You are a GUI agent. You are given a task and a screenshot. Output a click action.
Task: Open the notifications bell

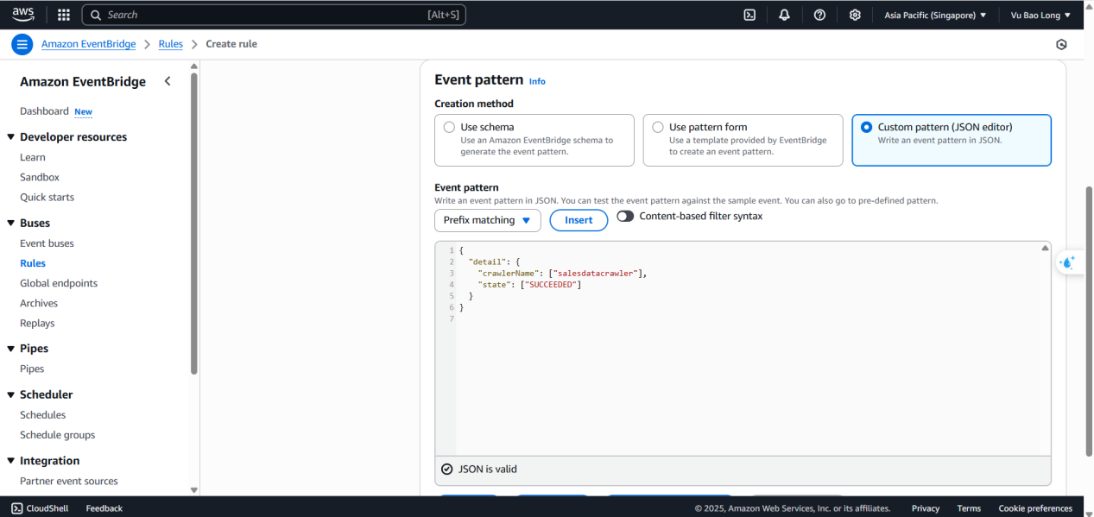pyautogui.click(x=784, y=15)
